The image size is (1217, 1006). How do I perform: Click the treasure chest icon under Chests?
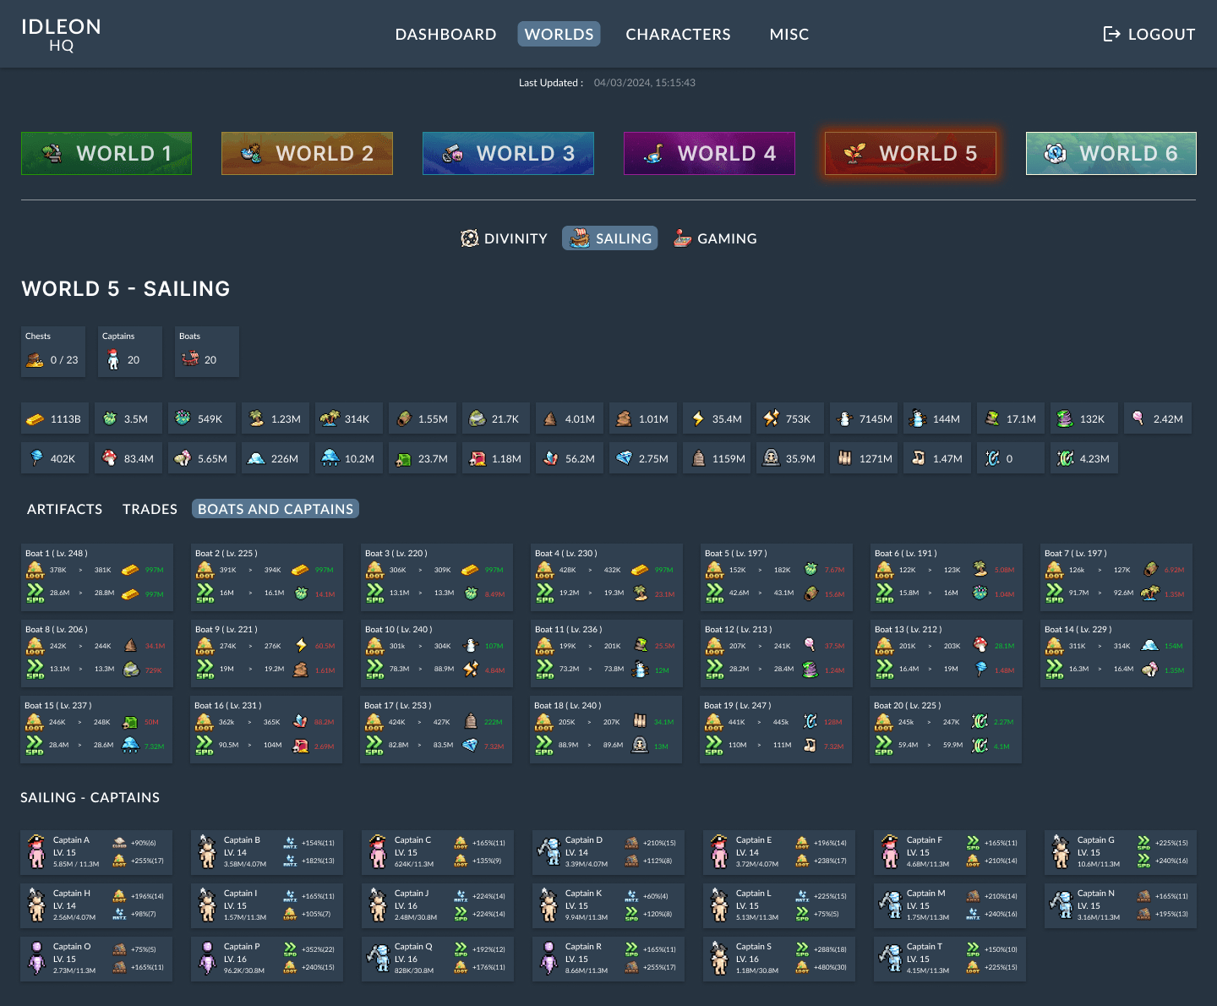(x=35, y=360)
